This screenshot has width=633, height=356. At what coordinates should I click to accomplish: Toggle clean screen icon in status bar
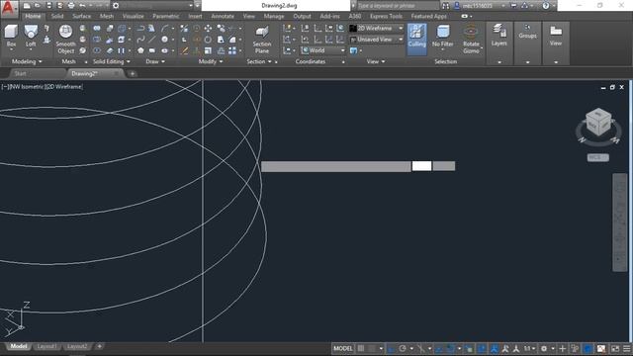615,348
